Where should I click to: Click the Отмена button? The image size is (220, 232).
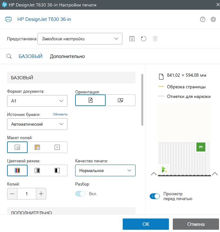coord(196,224)
